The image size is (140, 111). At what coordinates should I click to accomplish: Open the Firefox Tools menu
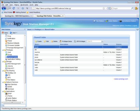click(x=32, y=5)
